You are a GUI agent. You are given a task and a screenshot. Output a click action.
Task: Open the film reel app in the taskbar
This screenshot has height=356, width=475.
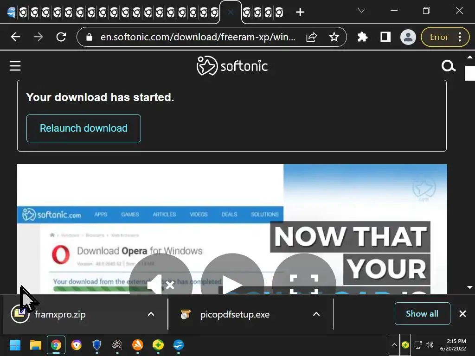tap(117, 345)
